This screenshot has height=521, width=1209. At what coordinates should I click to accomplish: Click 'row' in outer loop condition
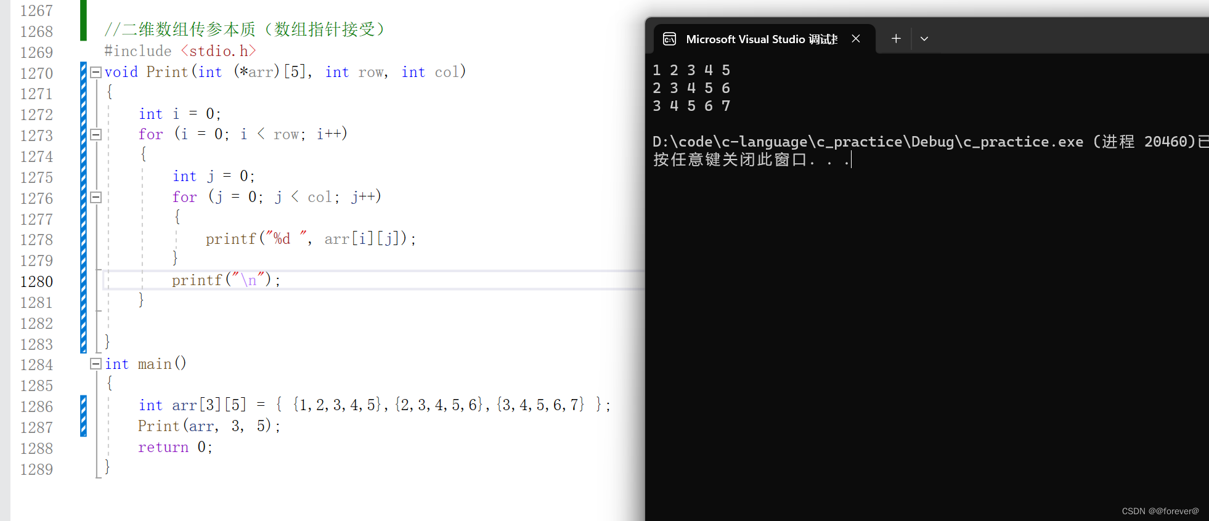[x=287, y=135]
